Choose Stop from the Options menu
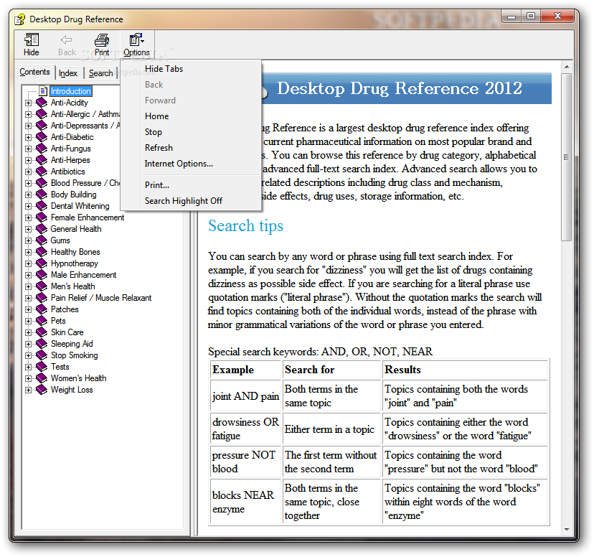This screenshot has width=594, height=557. (x=154, y=132)
